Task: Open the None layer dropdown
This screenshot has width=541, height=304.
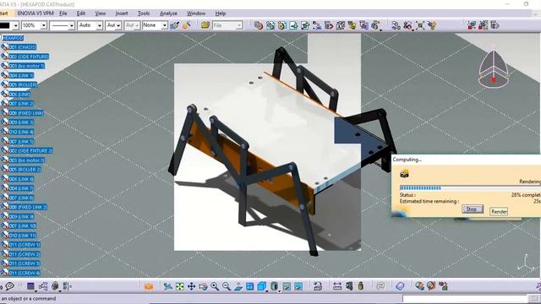Action: [165, 25]
